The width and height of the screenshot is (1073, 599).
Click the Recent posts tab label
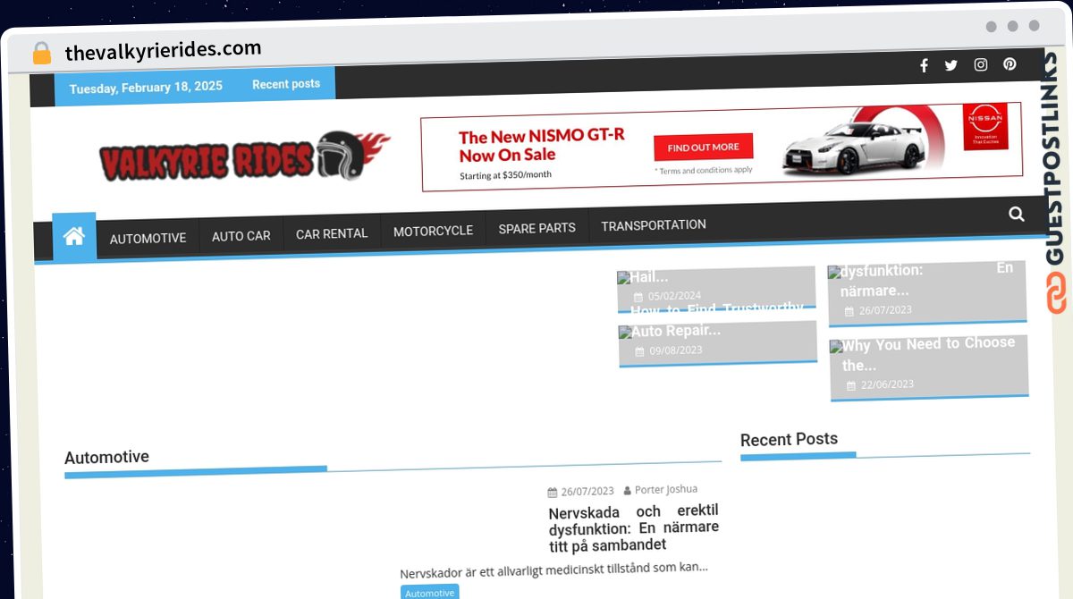click(286, 84)
